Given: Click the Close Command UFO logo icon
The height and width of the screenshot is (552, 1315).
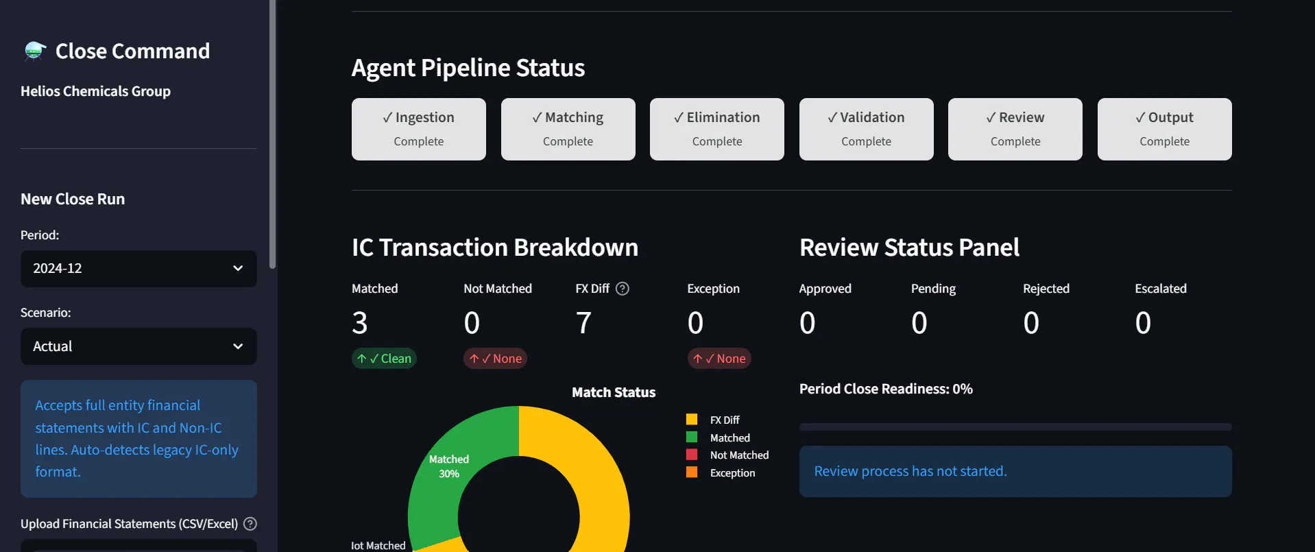Looking at the screenshot, I should (x=35, y=51).
